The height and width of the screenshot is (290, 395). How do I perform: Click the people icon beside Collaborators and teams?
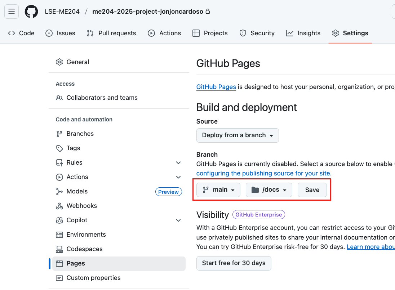click(59, 98)
